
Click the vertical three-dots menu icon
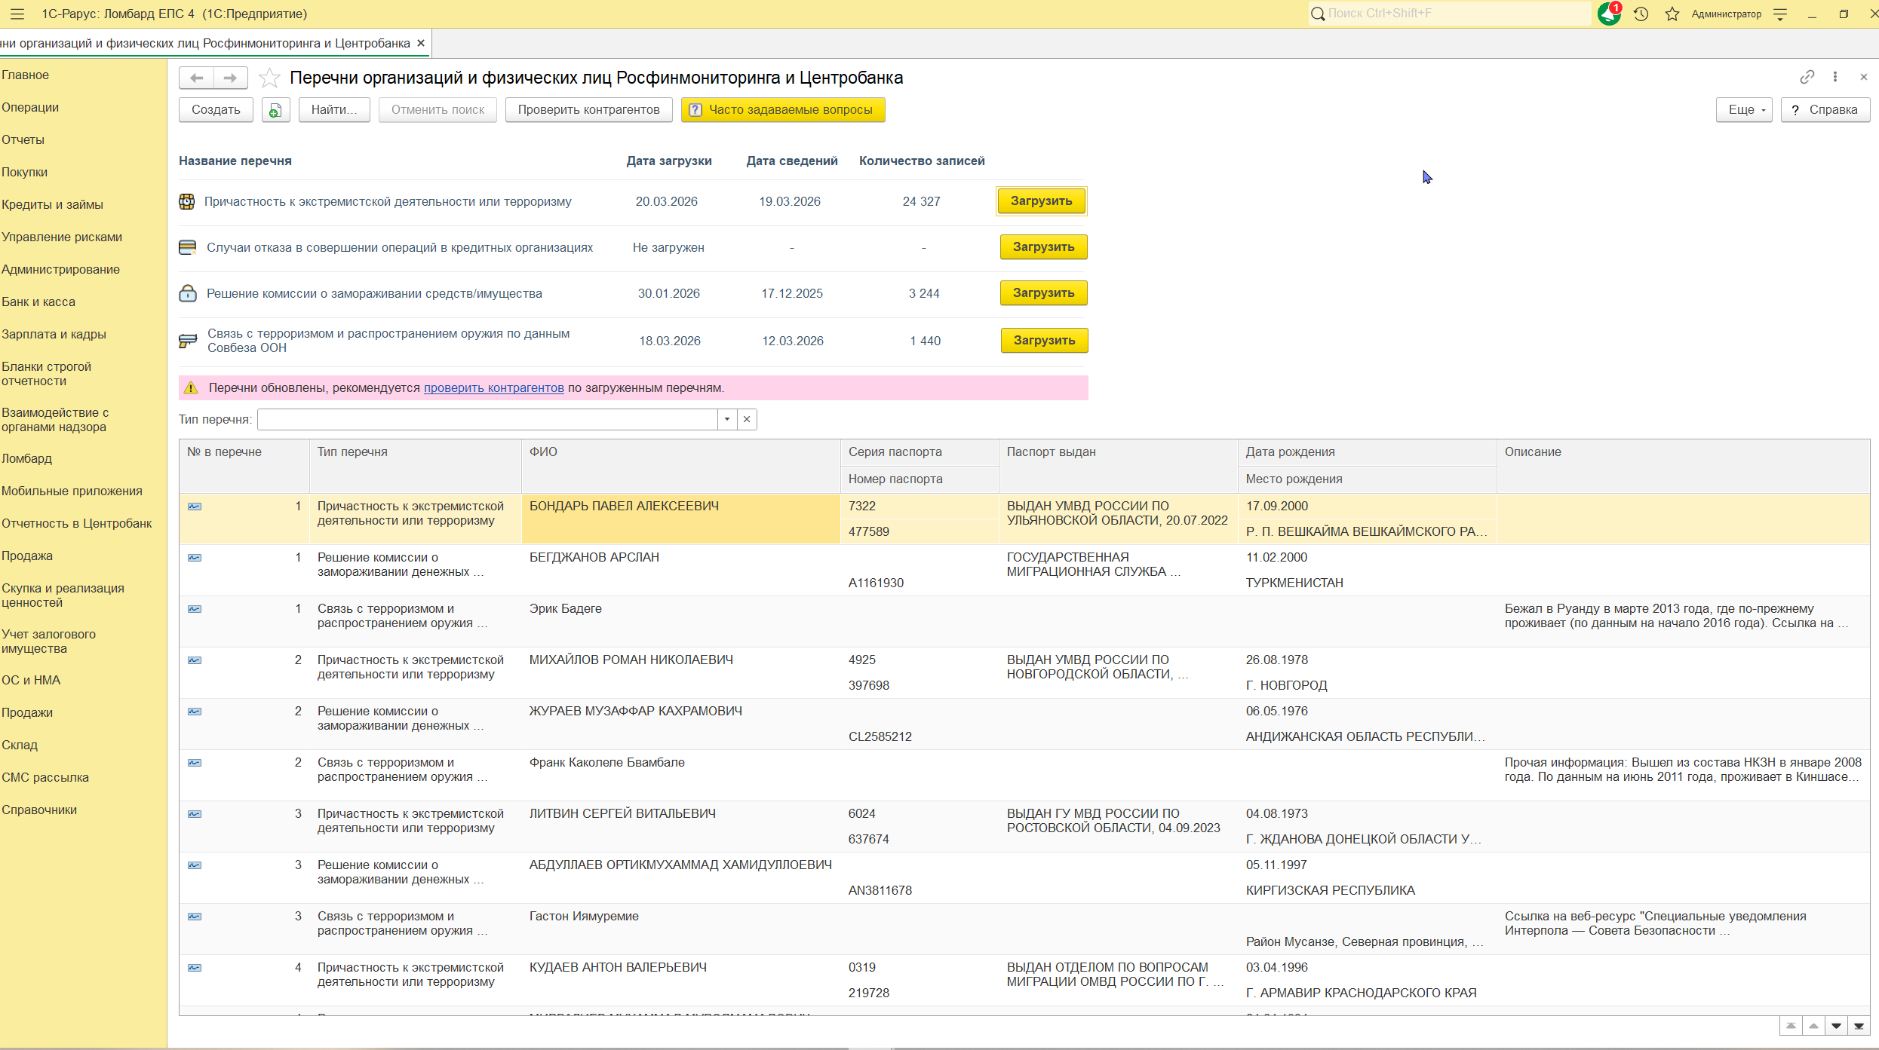pos(1835,77)
